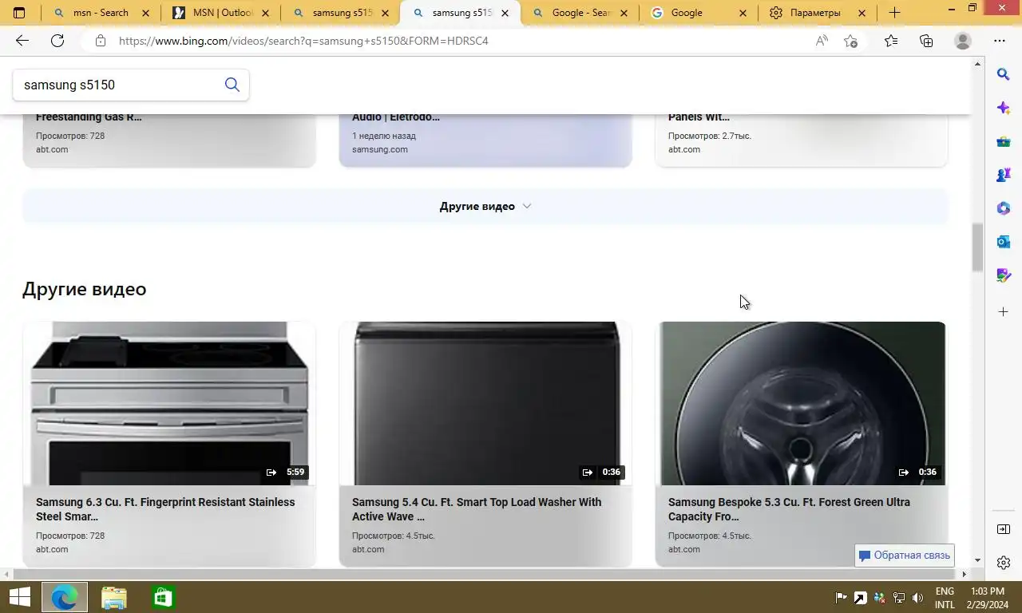Click Edge icon in the taskbar
Viewport: 1022px width, 613px height.
(x=64, y=597)
